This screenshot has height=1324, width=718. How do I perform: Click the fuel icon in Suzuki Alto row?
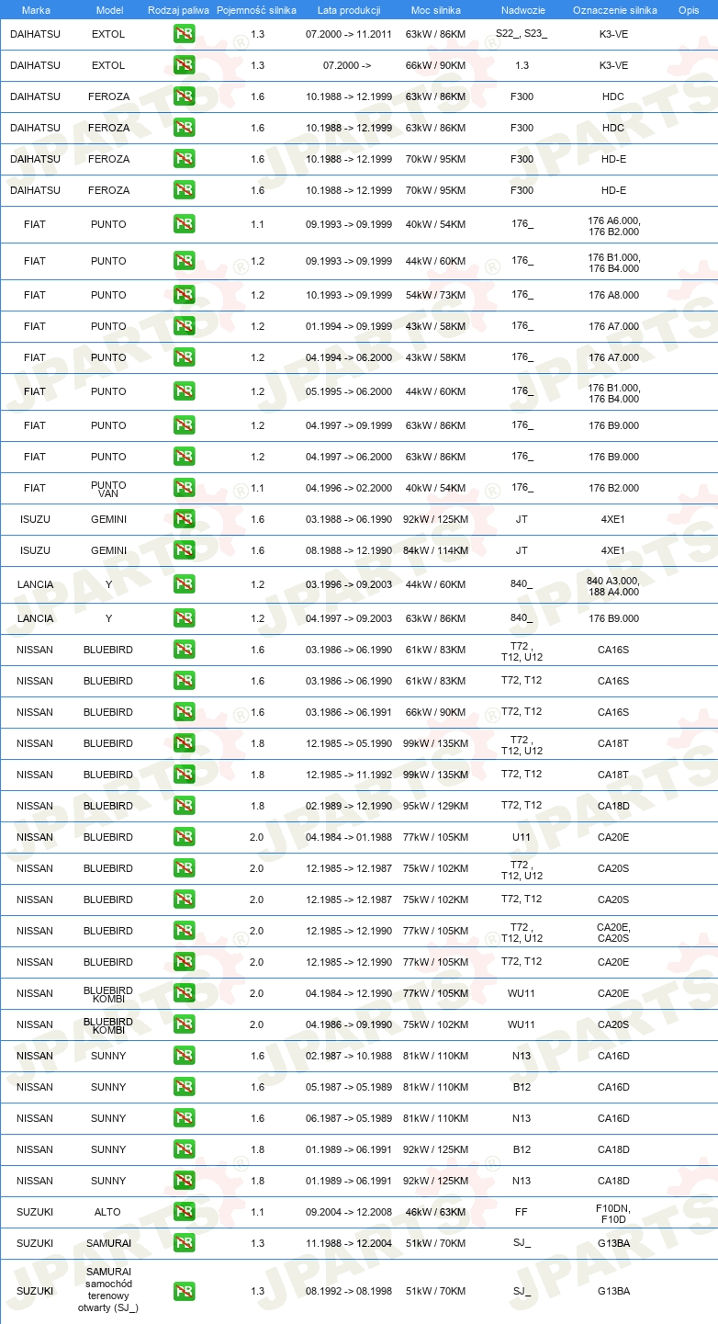coord(184,1212)
